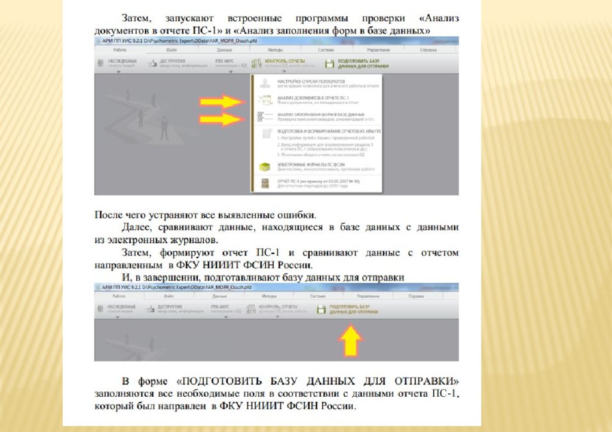Click the floppy disk icon in the upper toolbar
This screenshot has width=612, height=432.
tap(329, 63)
